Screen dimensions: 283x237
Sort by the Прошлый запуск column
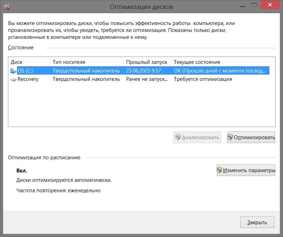click(147, 62)
